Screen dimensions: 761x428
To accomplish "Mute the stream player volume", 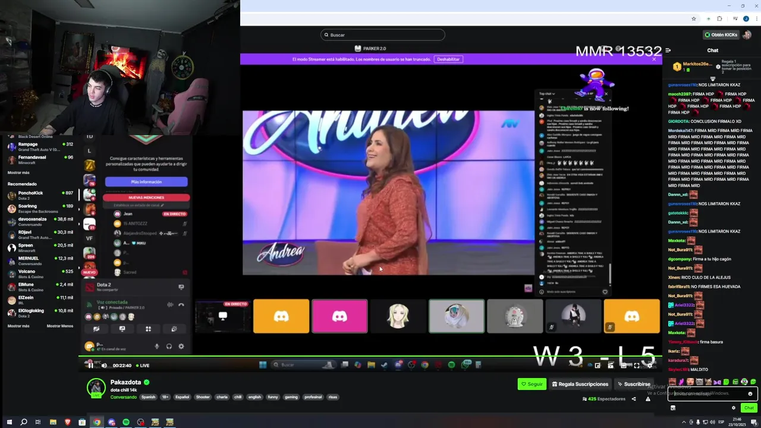I will tap(104, 366).
